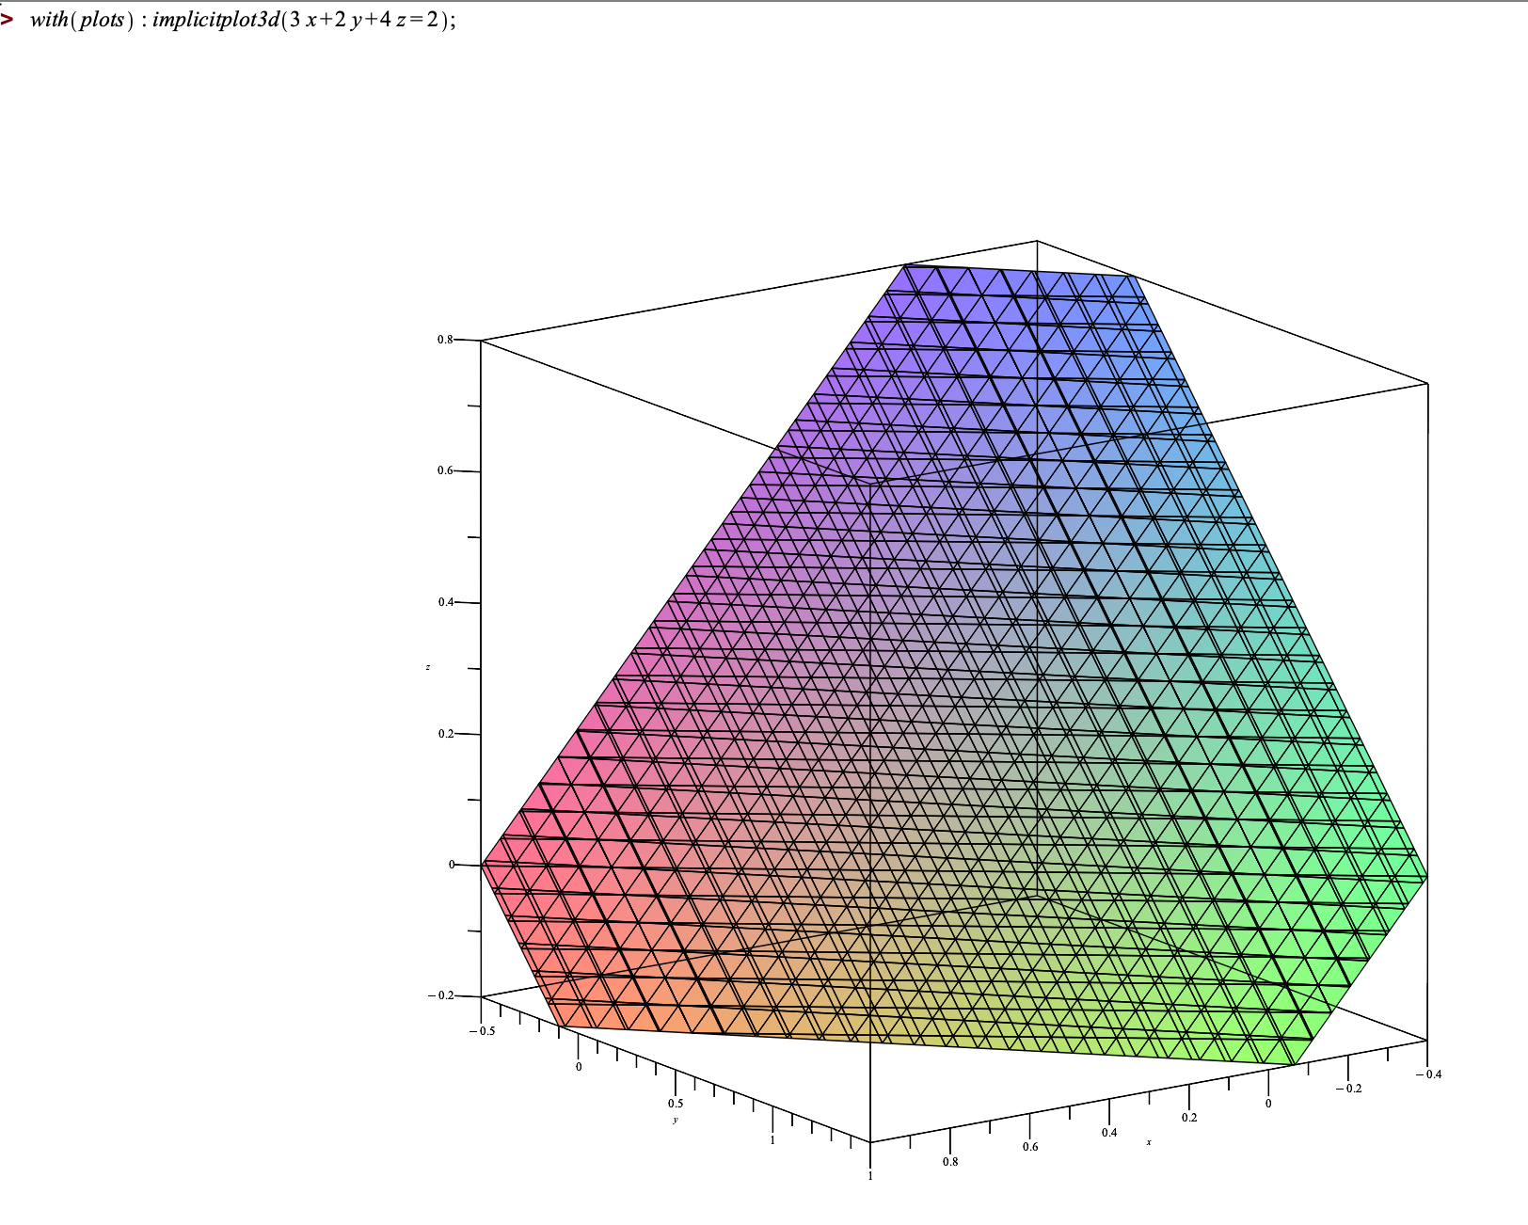Click the x-axis tick label −0.2

(x=1348, y=1089)
